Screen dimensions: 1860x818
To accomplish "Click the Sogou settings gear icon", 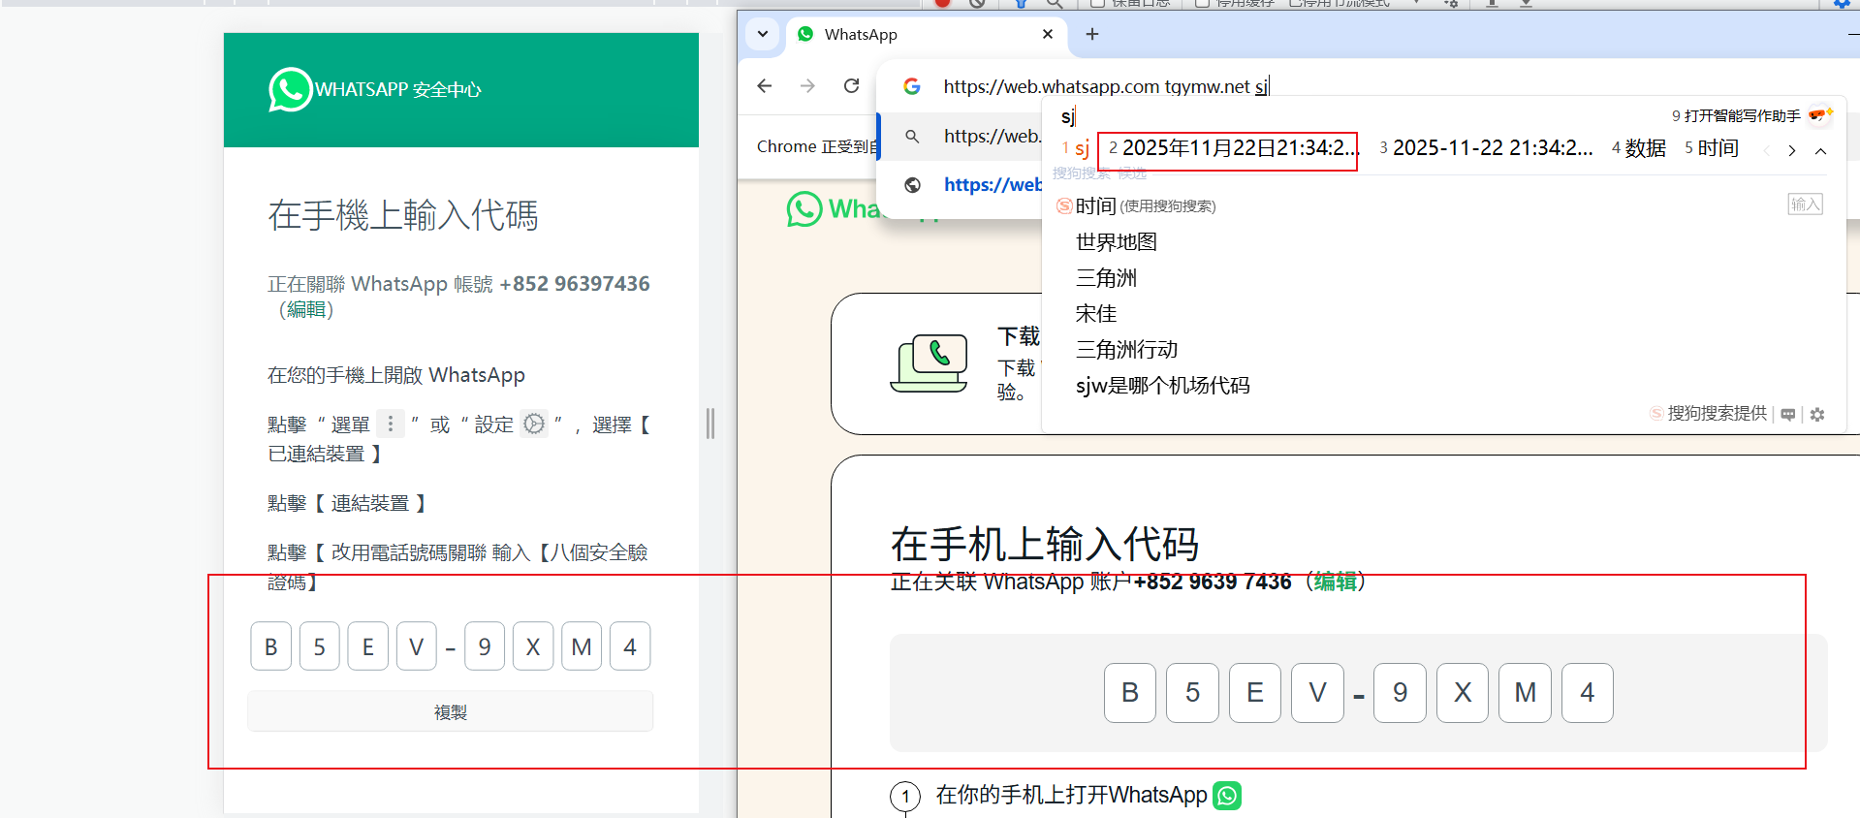I will pos(1817,415).
